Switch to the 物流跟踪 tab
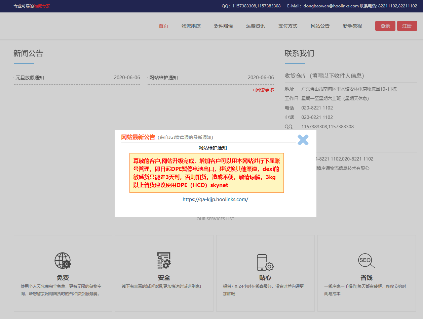Screen dimensions: 423x319 (x=191, y=26)
